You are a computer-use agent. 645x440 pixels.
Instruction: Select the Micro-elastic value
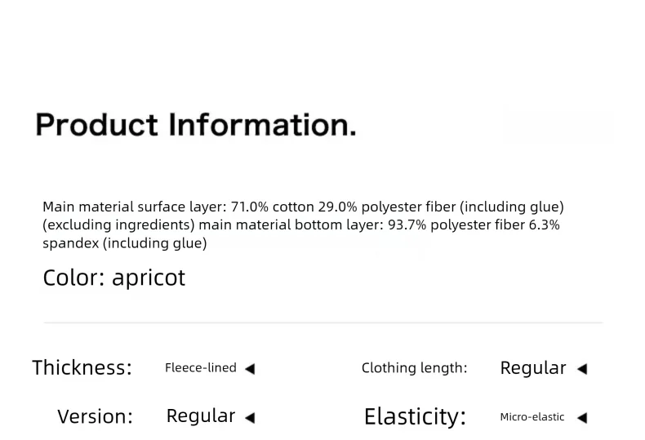pos(532,417)
